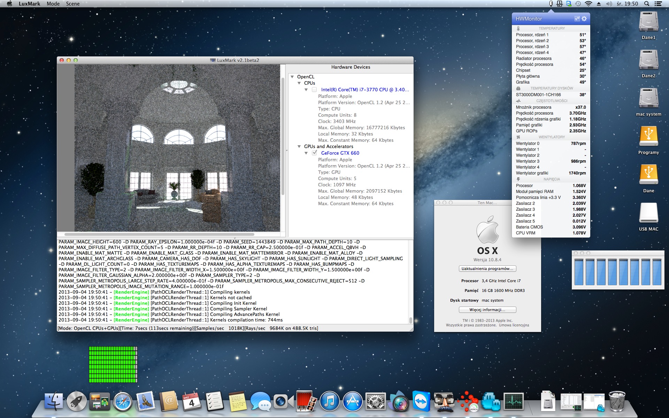669x418 pixels.
Task: Click the 'Wersja 10.8.4' text
Action: (487, 260)
